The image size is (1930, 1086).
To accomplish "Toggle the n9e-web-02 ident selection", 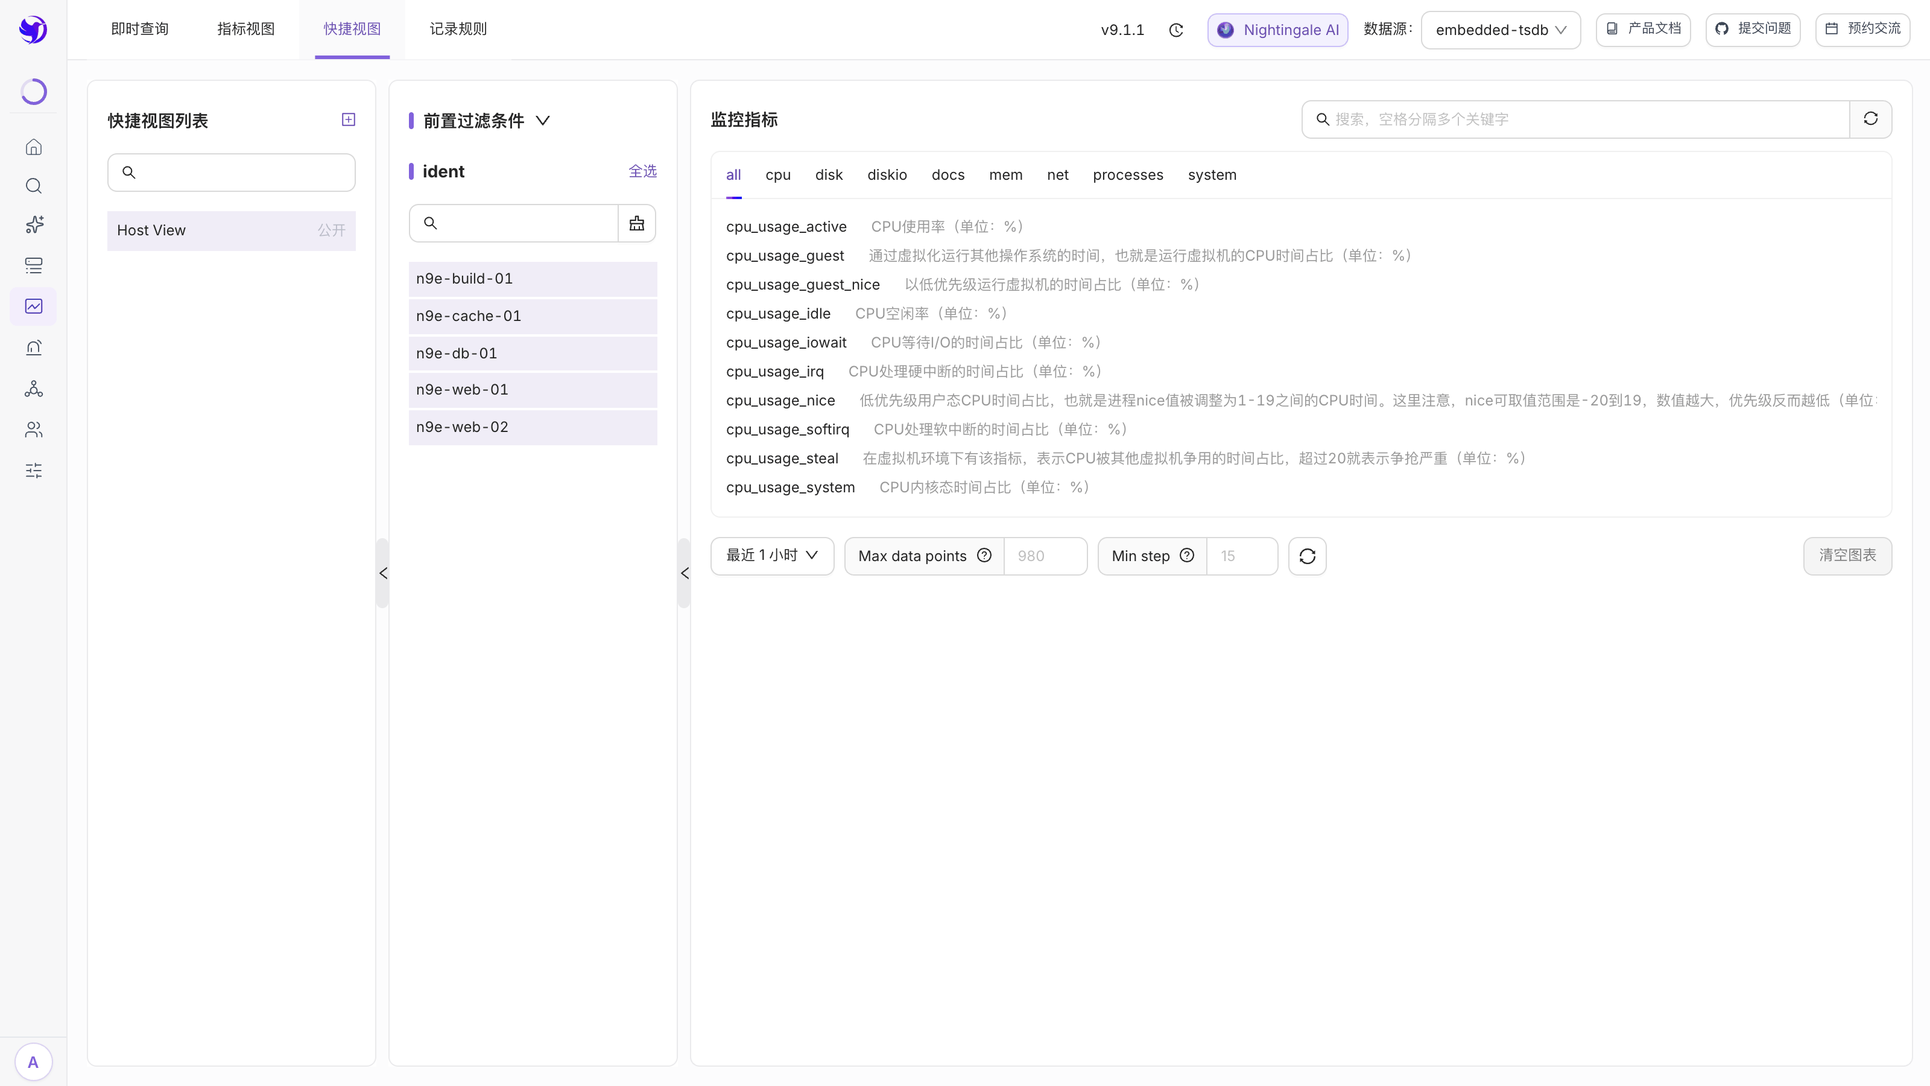I will pos(533,427).
